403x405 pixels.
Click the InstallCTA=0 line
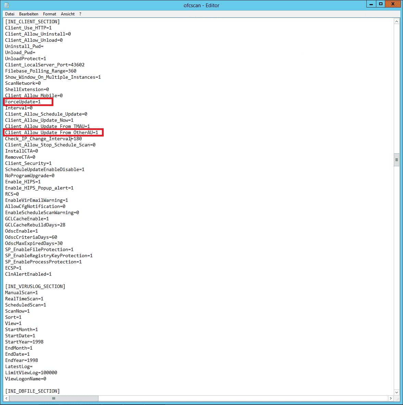tap(22, 151)
